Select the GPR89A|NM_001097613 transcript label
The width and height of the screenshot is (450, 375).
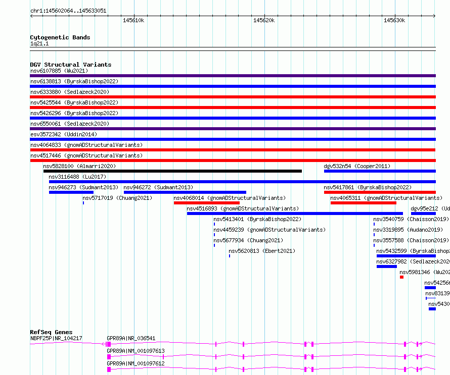click(x=136, y=351)
